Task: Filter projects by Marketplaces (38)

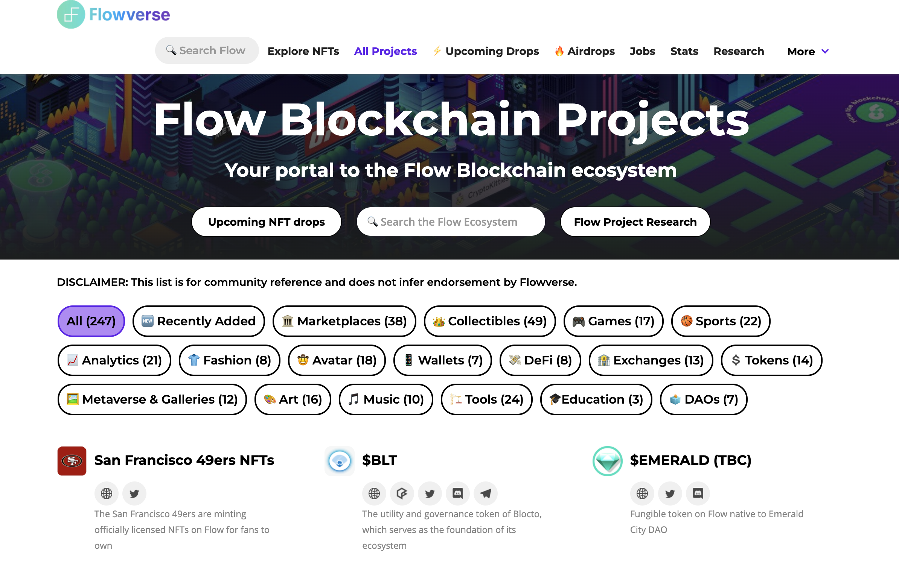Action: point(344,321)
